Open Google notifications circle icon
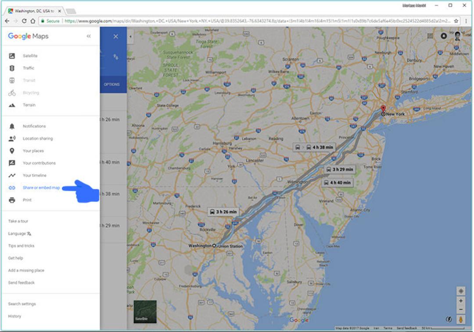The image size is (474, 332). (443, 36)
